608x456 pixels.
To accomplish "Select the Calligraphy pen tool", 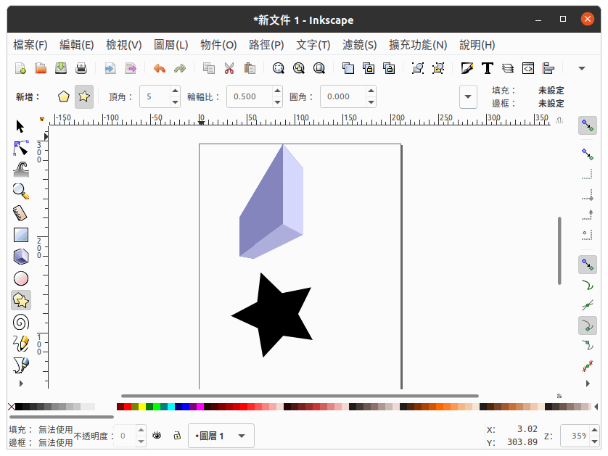I will pyautogui.click(x=21, y=365).
